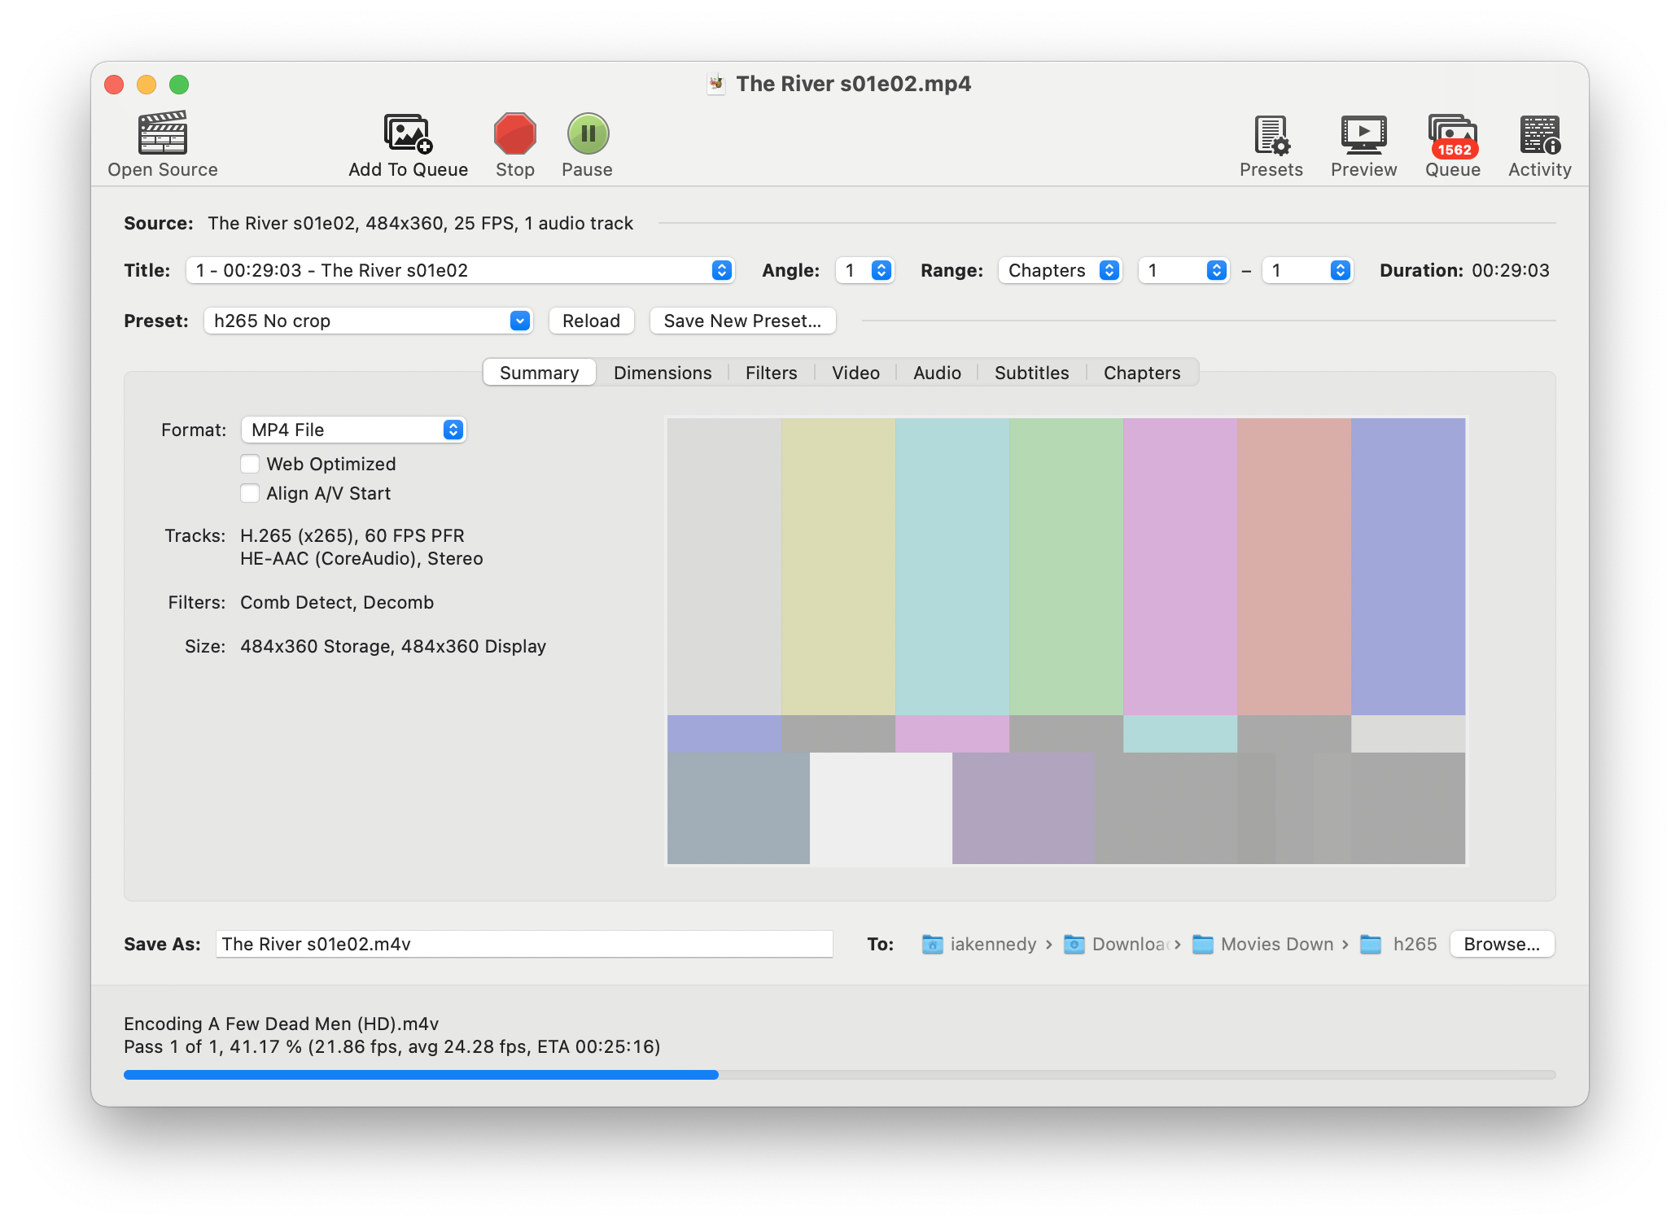
Task: Switch to the Video tab
Action: pyautogui.click(x=855, y=373)
